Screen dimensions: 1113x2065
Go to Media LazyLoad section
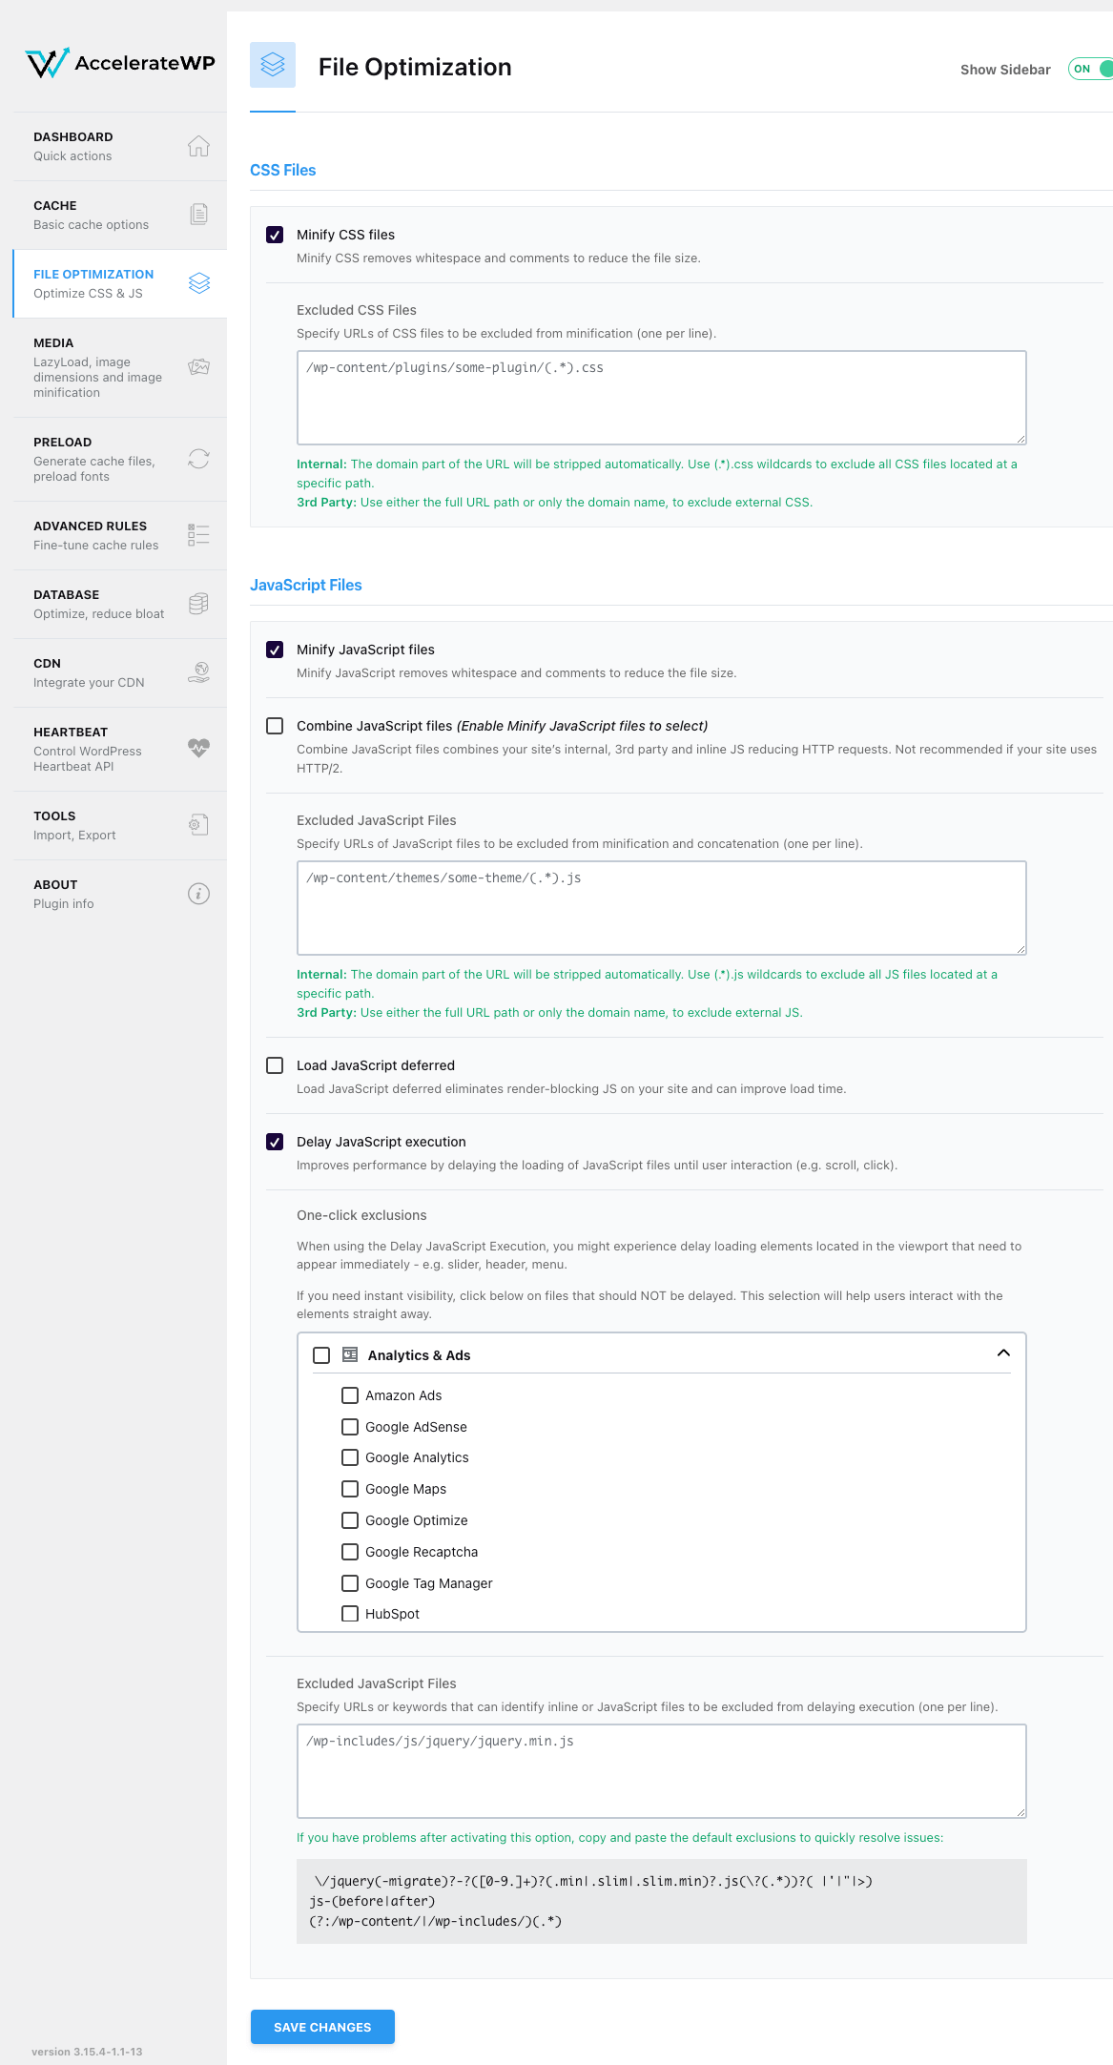120,367
